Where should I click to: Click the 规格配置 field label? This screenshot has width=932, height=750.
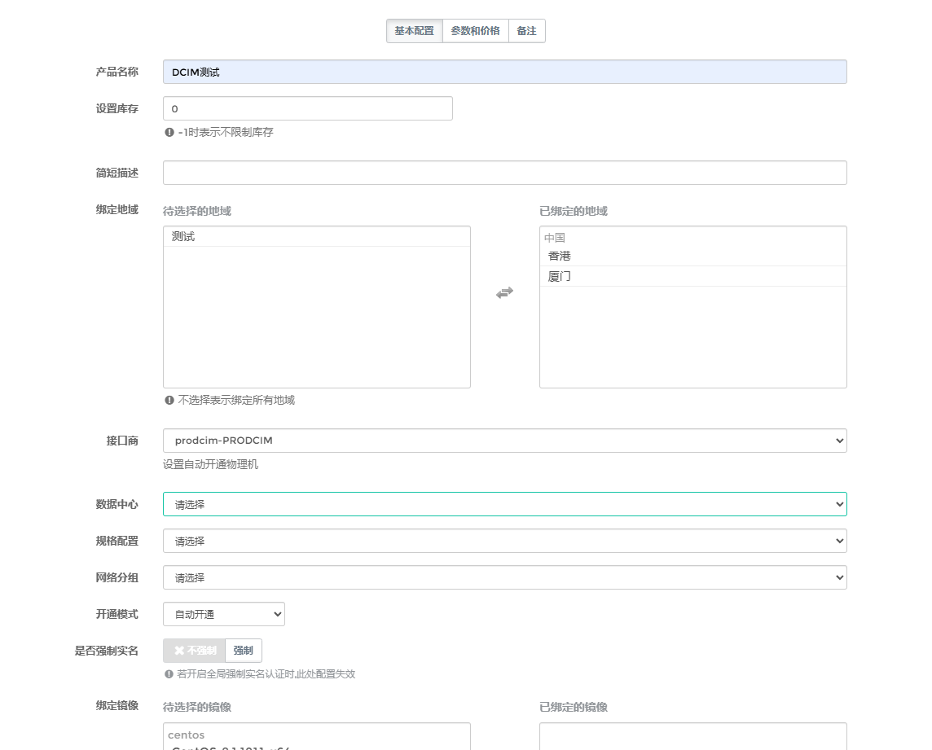click(117, 542)
